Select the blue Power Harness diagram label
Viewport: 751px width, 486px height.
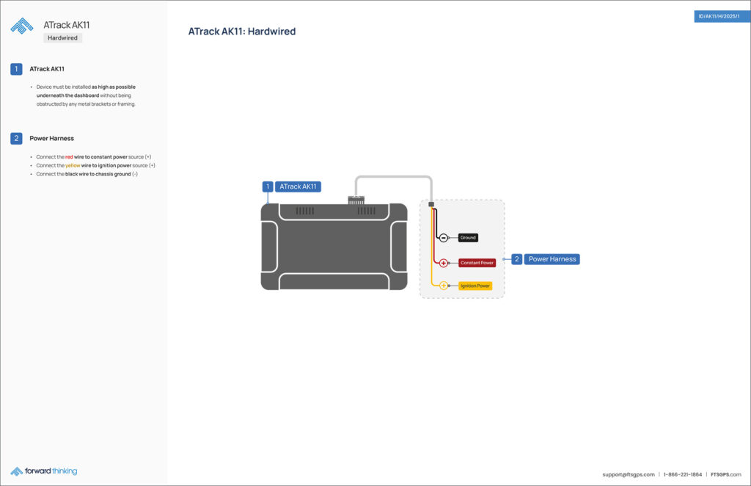click(x=552, y=259)
